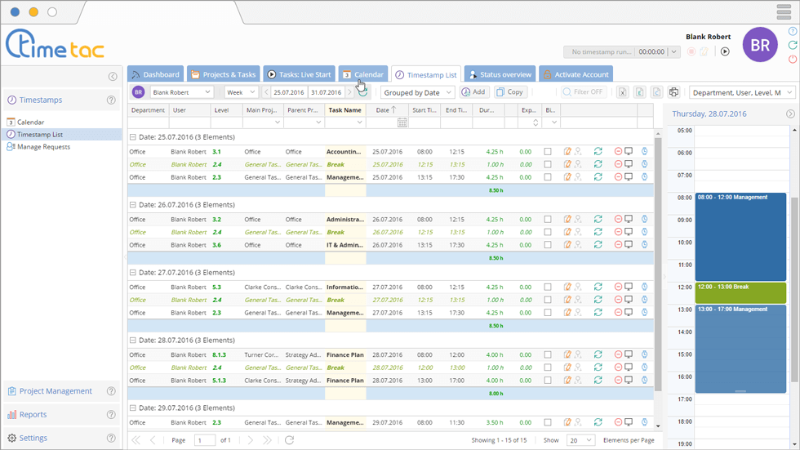Image resolution: width=800 pixels, height=450 pixels.
Task: Start time tracking with the play button
Action: (x=724, y=51)
